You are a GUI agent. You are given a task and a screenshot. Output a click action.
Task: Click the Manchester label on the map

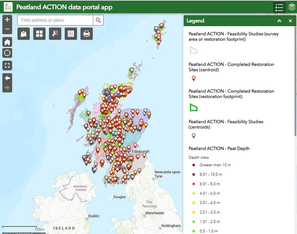155,213
